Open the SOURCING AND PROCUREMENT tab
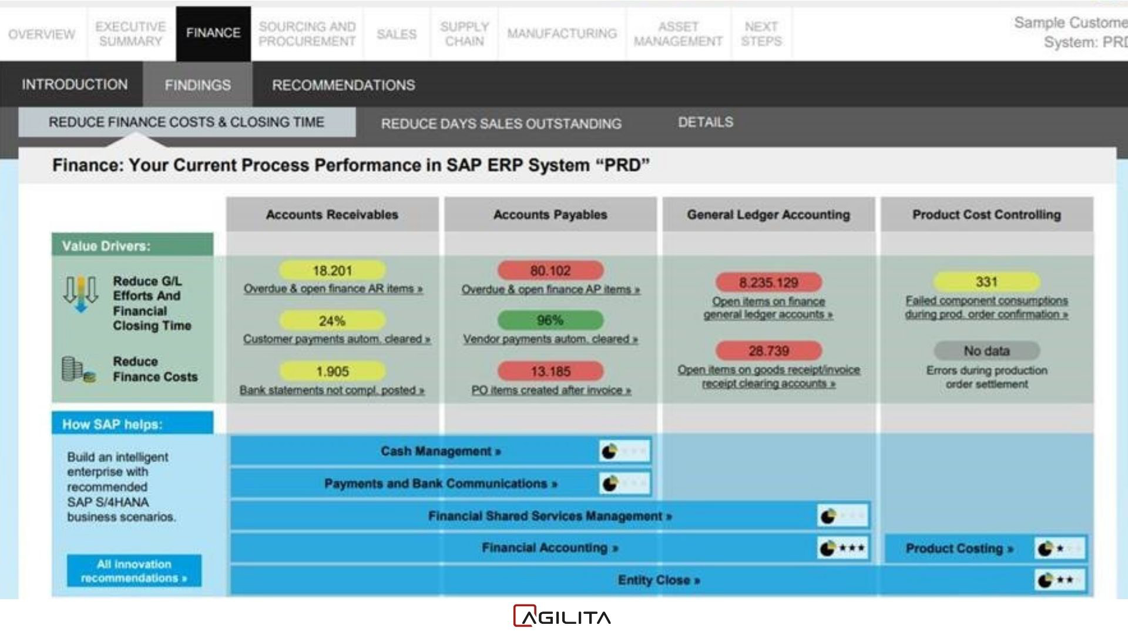The image size is (1128, 635). click(x=307, y=34)
